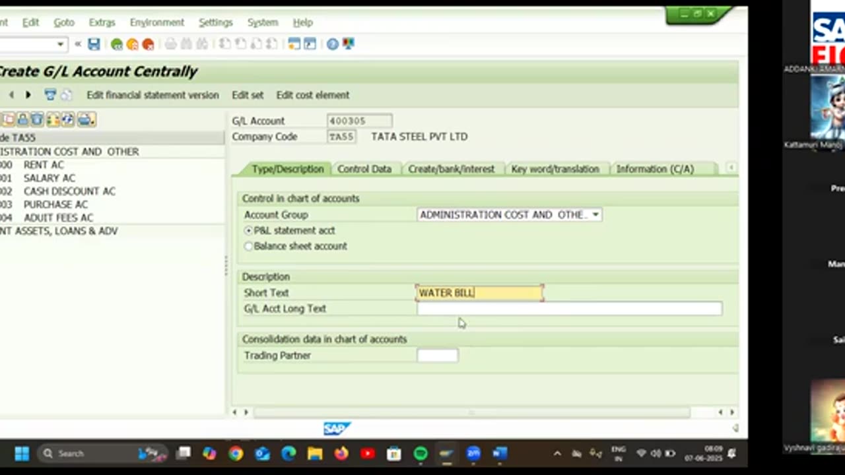Open Microsoft Word from the taskbar
This screenshot has height=475, width=845.
click(500, 453)
